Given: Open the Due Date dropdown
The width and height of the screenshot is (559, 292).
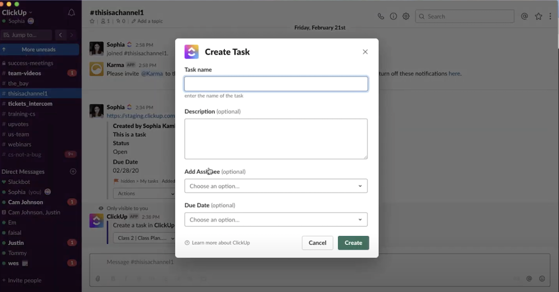Looking at the screenshot, I should [x=276, y=220].
